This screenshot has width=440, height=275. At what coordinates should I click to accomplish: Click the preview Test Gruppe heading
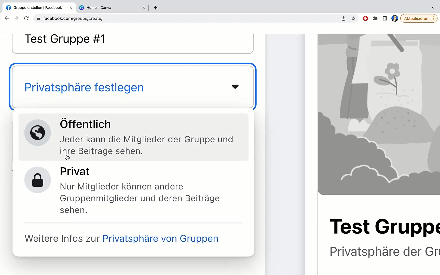385,227
